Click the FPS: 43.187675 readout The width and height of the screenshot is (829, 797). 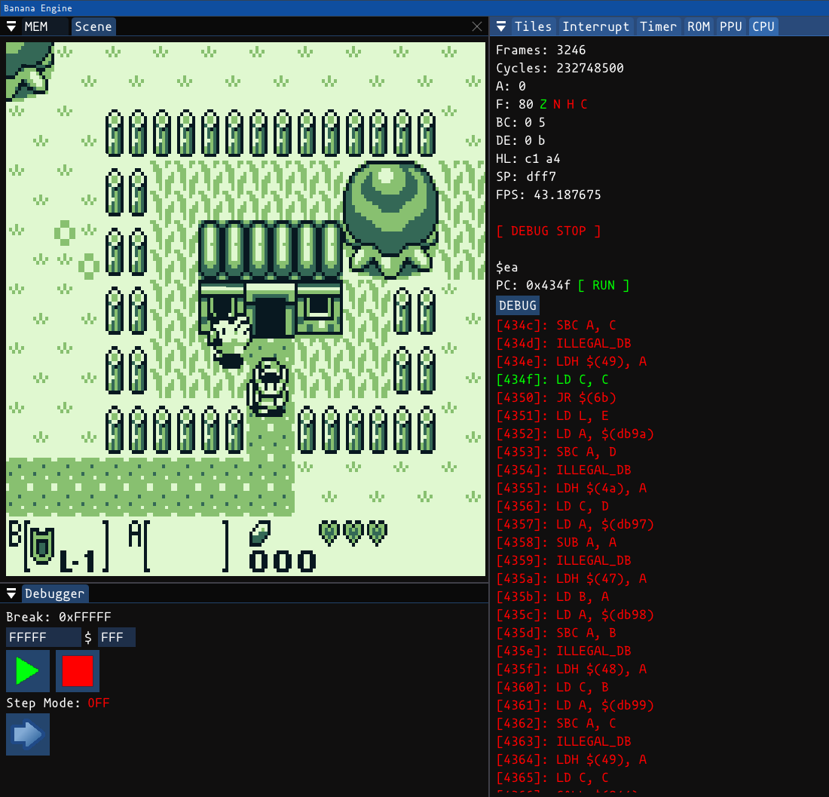(548, 195)
